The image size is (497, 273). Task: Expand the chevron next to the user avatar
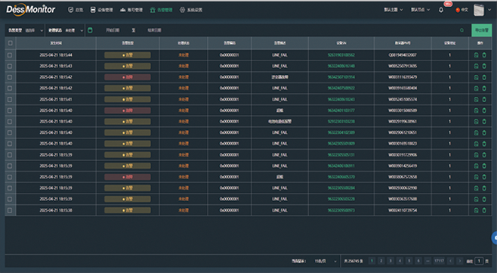pyautogui.click(x=489, y=10)
